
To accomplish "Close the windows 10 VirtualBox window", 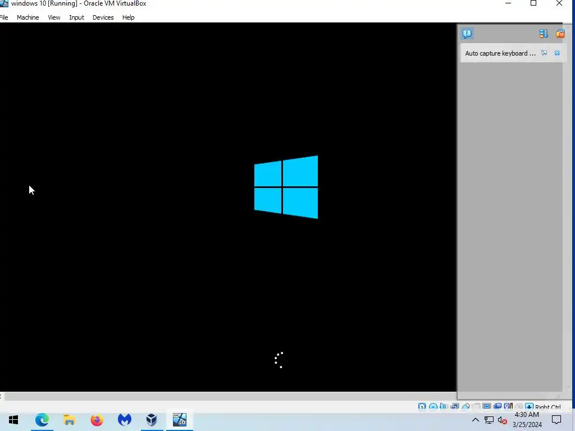I will coord(559,3).
